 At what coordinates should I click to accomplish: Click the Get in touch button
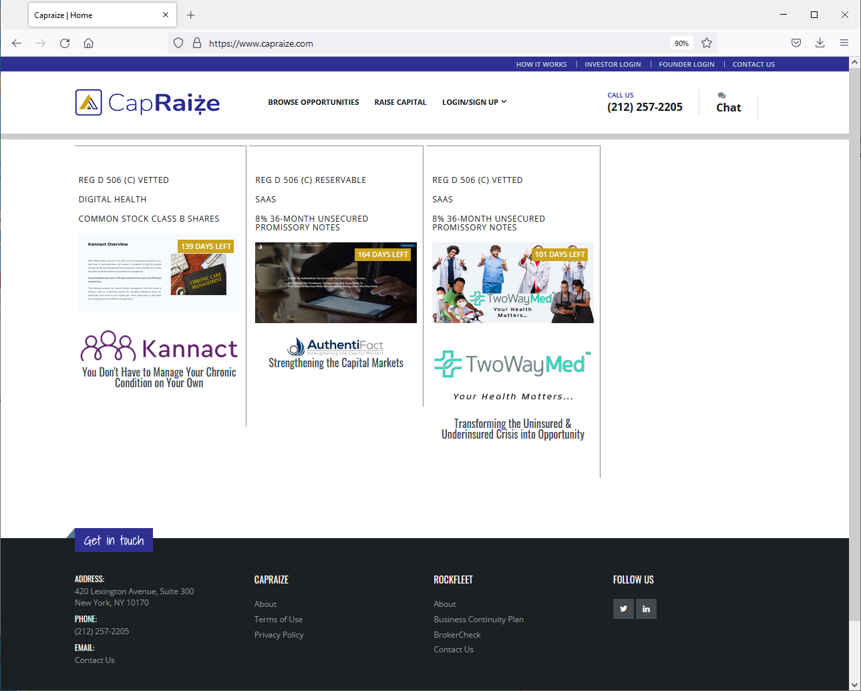tap(114, 540)
